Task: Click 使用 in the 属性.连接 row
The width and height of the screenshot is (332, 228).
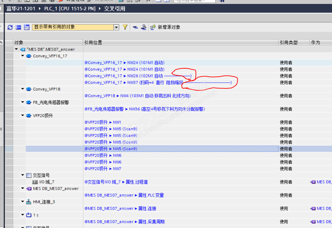Action: [x=284, y=208]
